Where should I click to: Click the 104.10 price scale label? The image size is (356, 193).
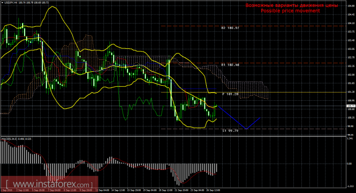[351, 23]
